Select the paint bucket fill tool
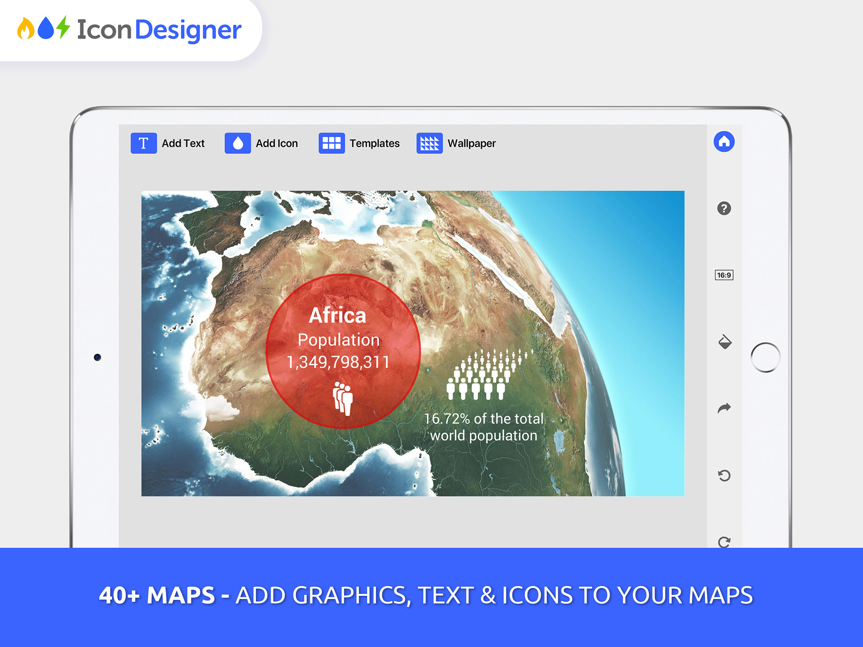 [725, 342]
